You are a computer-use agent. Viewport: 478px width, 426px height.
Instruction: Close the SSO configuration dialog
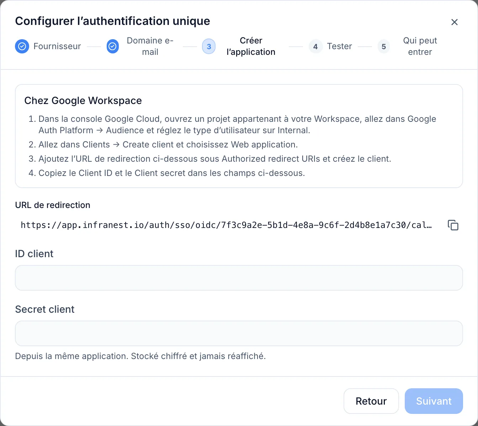[x=454, y=22]
